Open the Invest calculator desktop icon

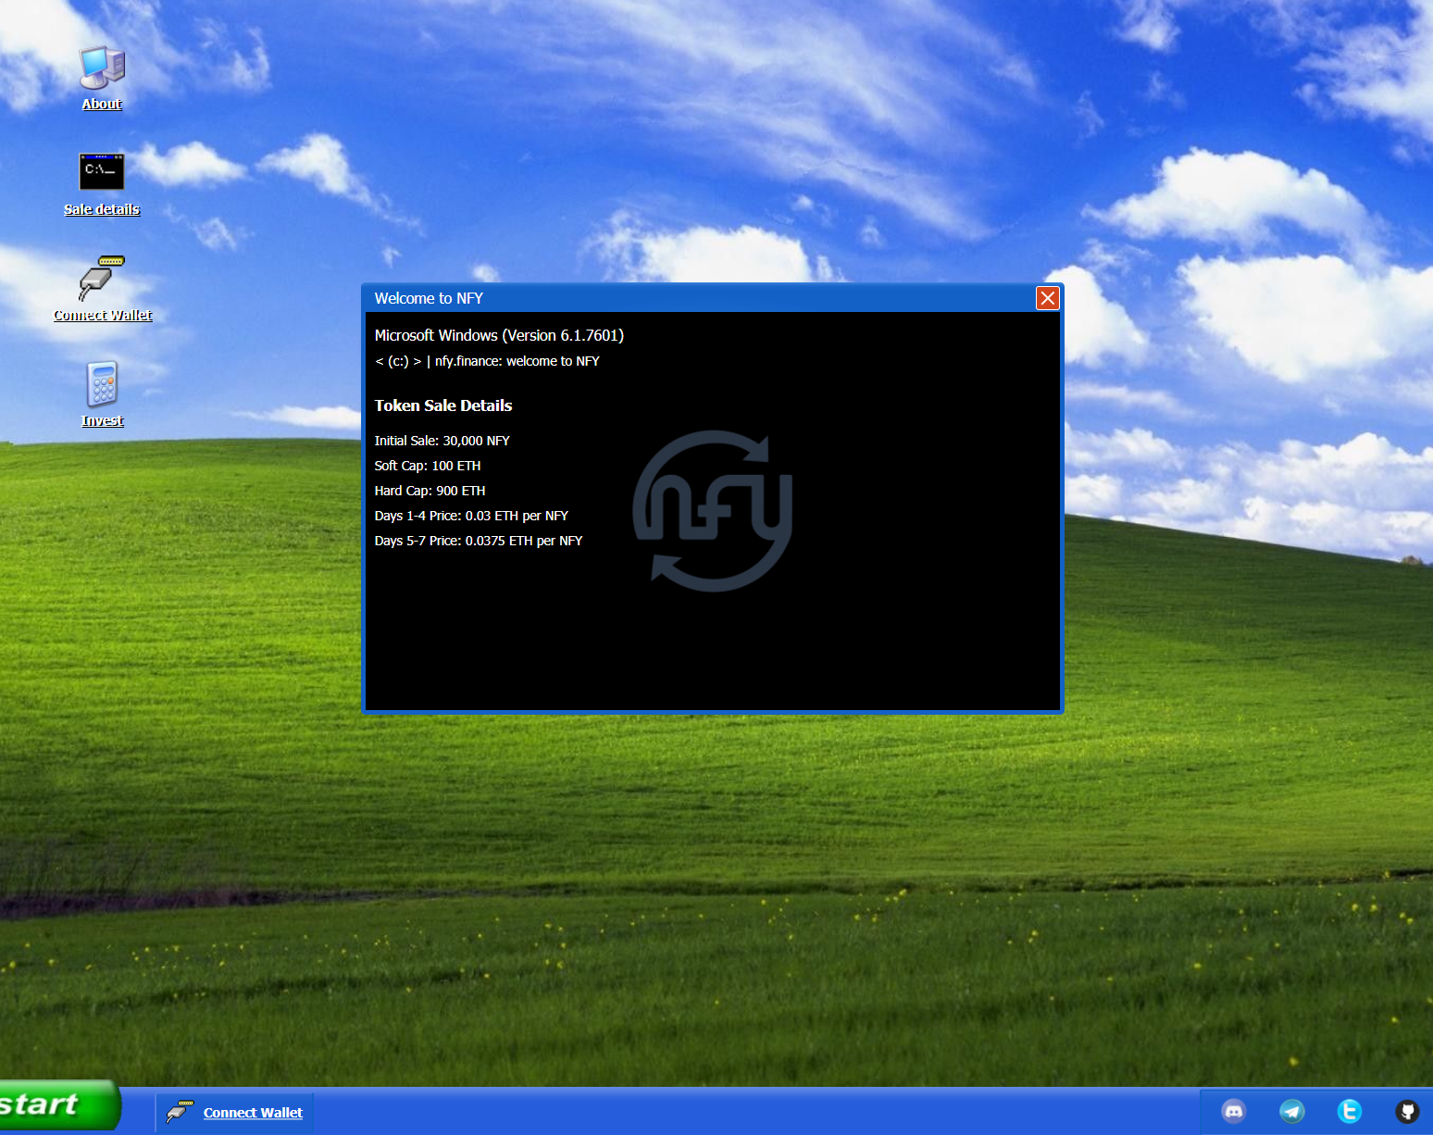point(102,384)
